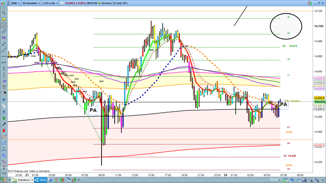Select the text annotation tool
Viewport: 326px width, 183px height.
[x=4, y=112]
